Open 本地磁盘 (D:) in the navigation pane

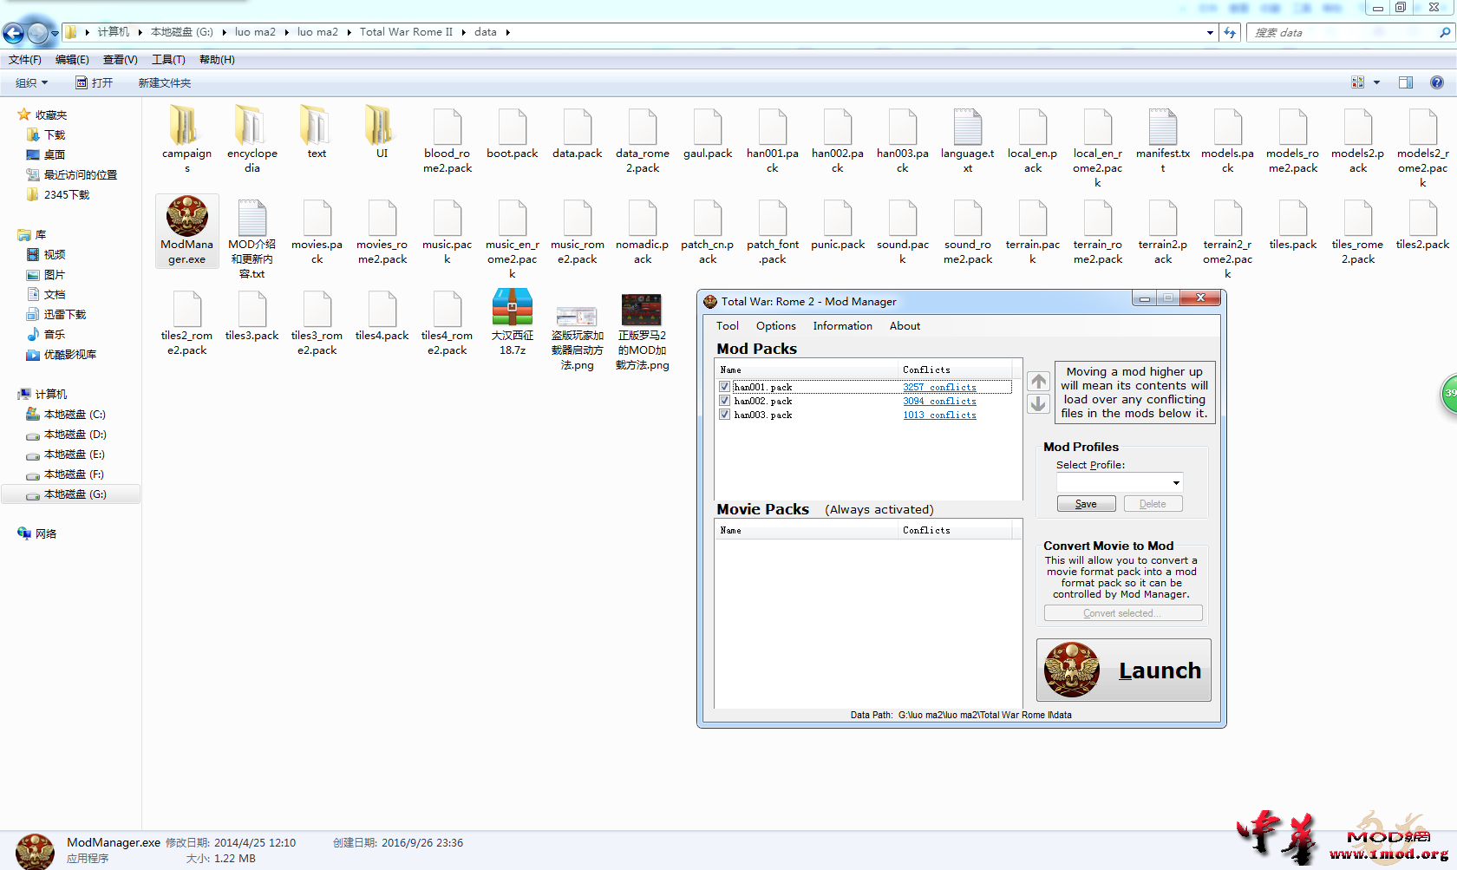75,435
